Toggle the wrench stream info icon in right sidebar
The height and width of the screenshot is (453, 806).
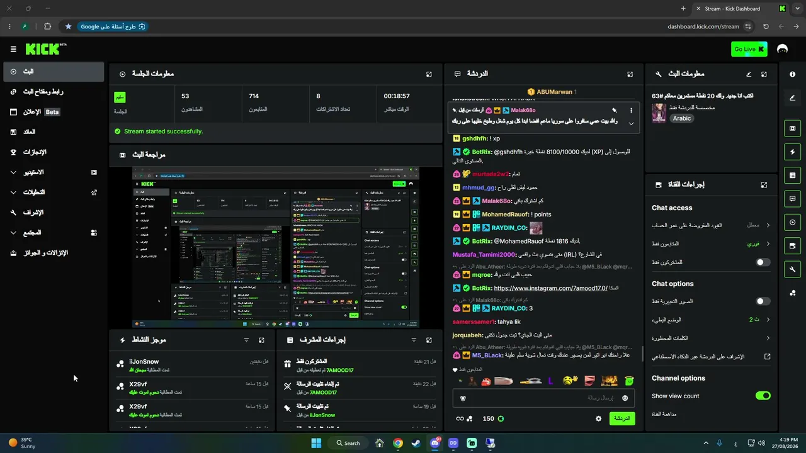(792, 269)
